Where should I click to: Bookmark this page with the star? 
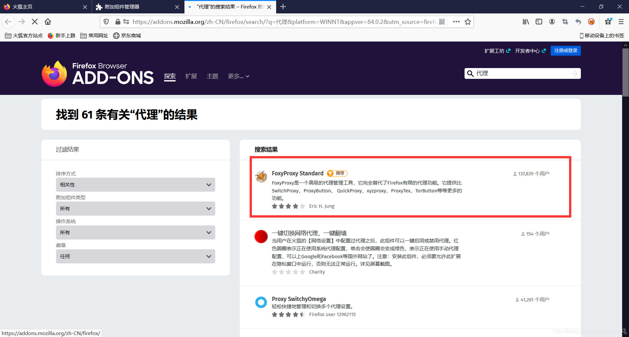(468, 22)
